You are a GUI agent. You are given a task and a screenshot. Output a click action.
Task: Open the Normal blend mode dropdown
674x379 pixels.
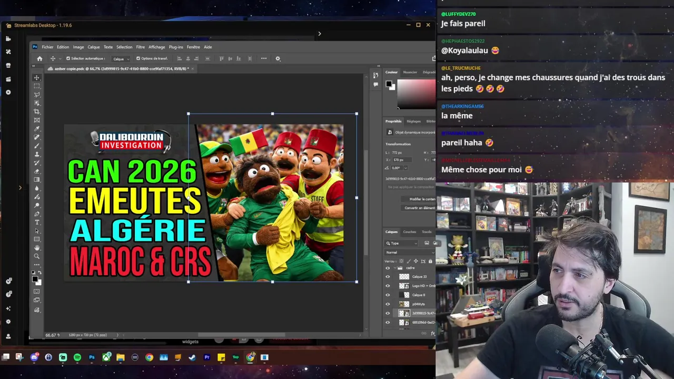pos(410,253)
